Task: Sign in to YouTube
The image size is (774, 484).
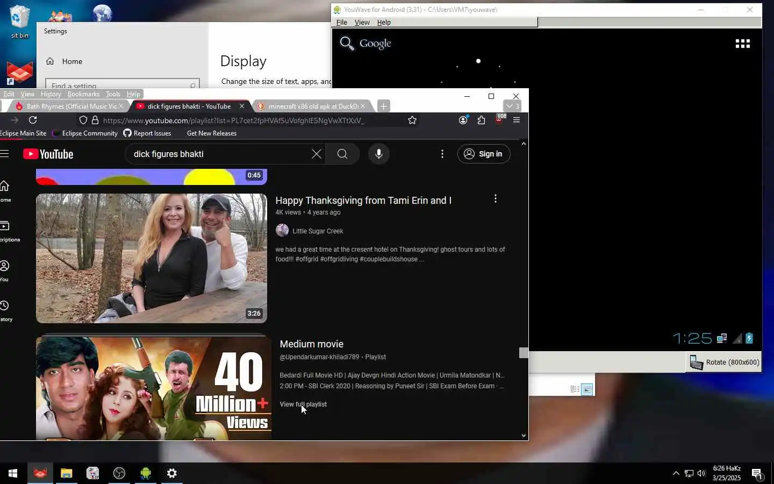Action: (x=484, y=154)
